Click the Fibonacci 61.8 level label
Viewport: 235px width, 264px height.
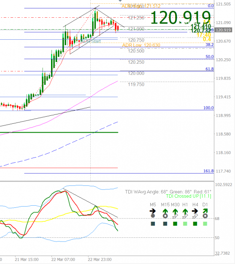[210, 69]
